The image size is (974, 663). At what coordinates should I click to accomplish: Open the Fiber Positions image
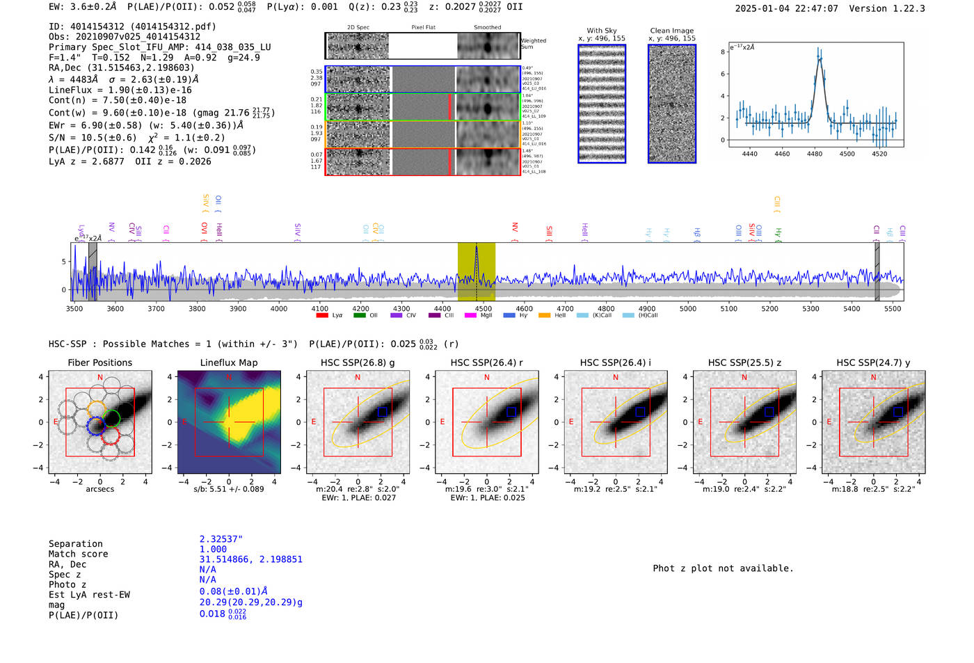coord(100,422)
